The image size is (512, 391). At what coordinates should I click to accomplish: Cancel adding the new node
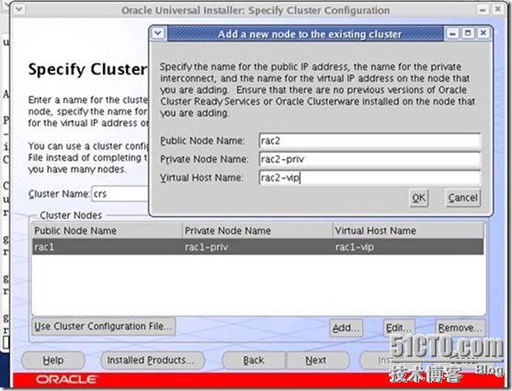pos(462,198)
